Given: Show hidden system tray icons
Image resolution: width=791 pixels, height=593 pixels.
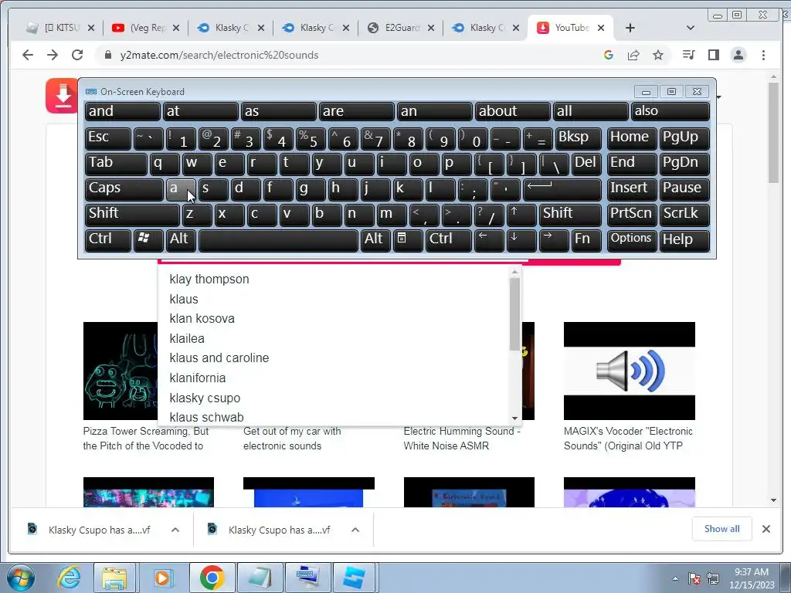Looking at the screenshot, I should (x=675, y=578).
